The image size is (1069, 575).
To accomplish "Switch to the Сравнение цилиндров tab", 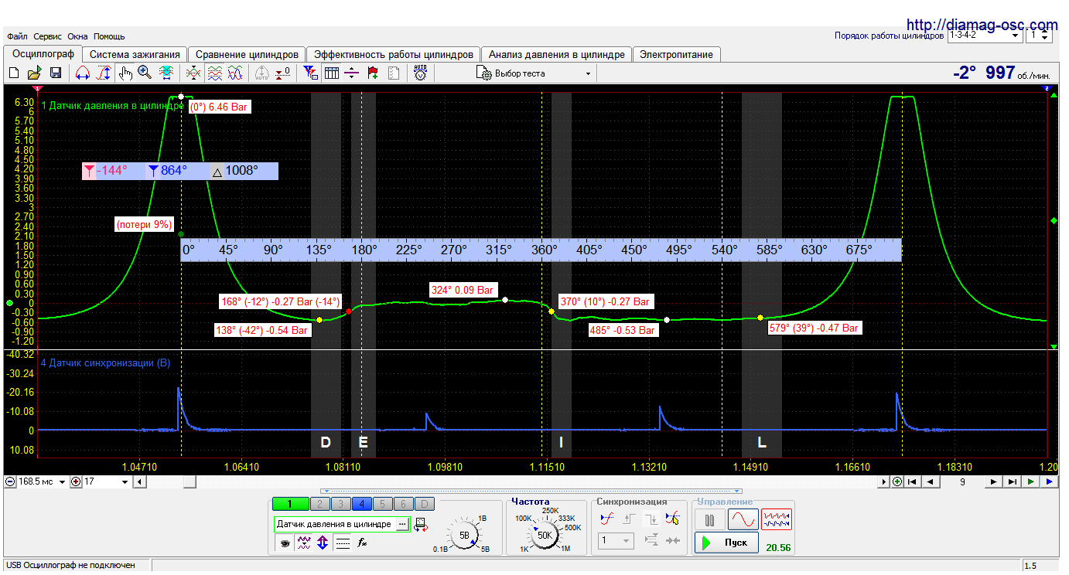I will [x=247, y=54].
